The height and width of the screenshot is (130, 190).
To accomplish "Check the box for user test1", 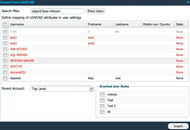I will click(5, 38).
